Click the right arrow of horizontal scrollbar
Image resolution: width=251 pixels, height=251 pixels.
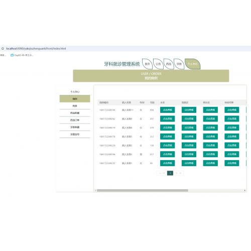[x=244, y=190]
